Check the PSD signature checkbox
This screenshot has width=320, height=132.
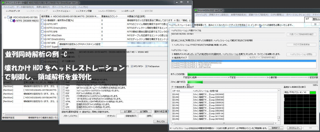(64, 90)
